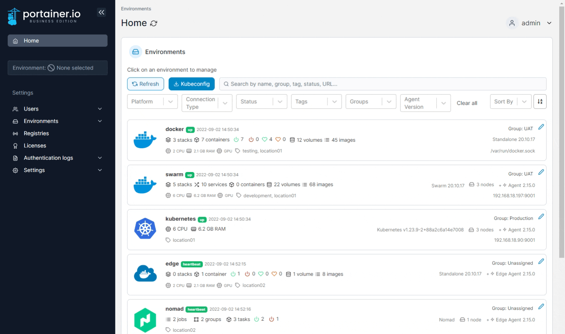The height and width of the screenshot is (334, 565).
Task: Click the Users icon in sidebar
Action: tap(15, 109)
